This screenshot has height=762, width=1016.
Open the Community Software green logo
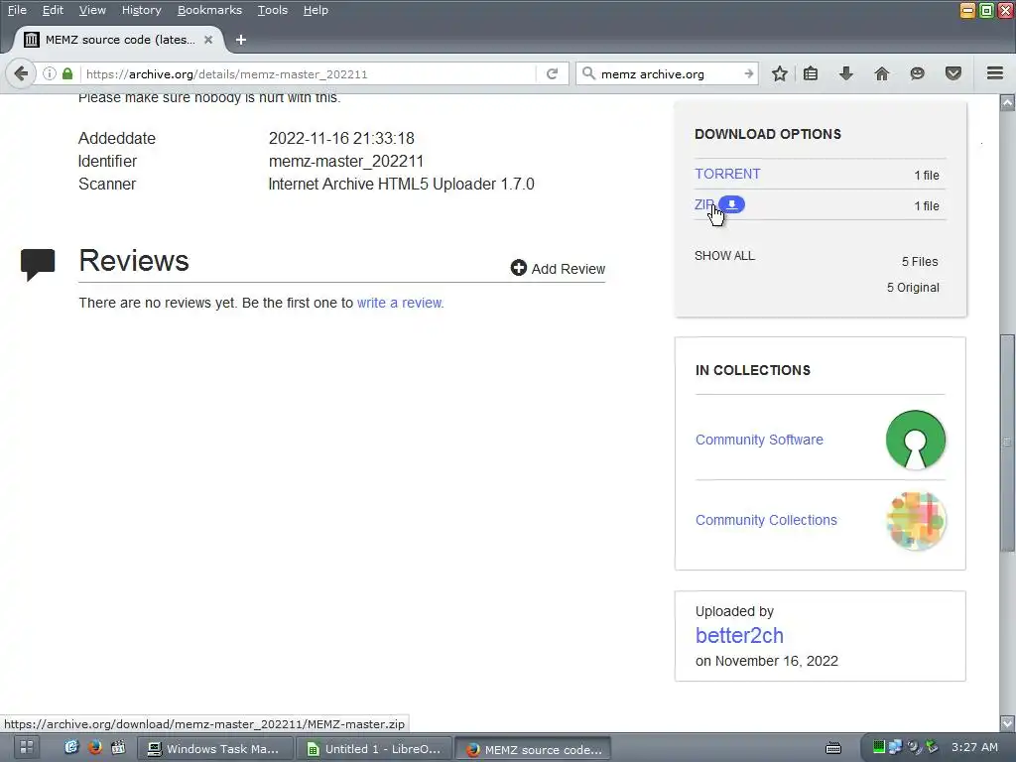916,440
